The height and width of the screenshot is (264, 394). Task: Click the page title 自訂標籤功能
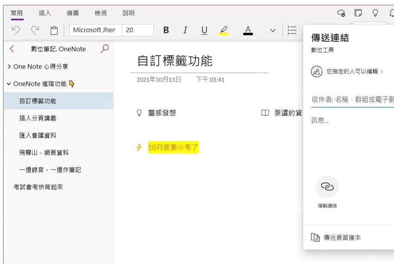(175, 61)
